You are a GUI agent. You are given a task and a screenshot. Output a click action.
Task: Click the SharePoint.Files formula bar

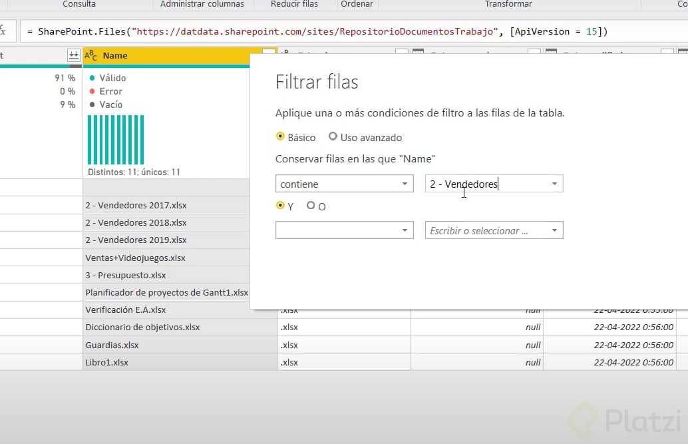[354, 32]
